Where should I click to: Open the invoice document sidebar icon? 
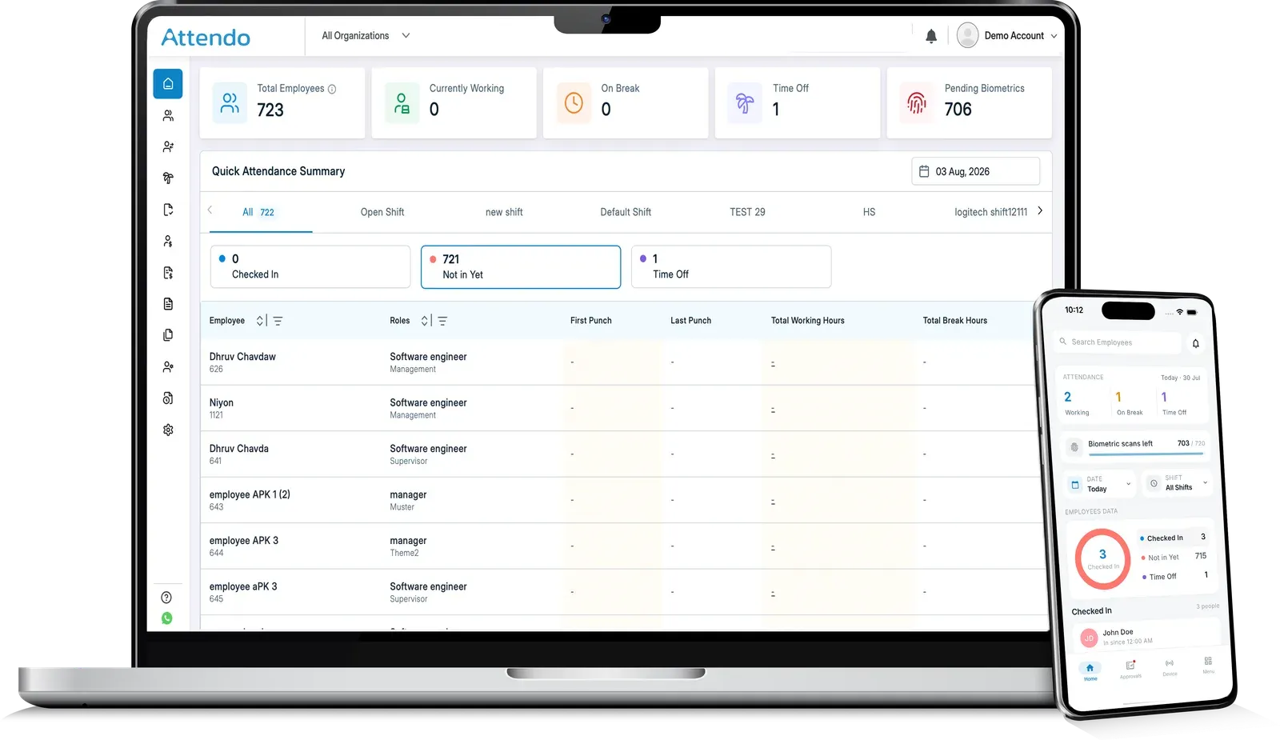(x=168, y=273)
